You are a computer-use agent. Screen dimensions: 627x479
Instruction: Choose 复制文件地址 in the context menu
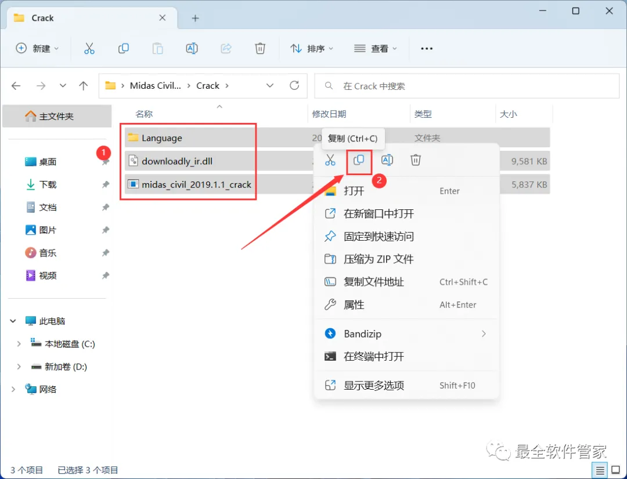tap(406, 282)
